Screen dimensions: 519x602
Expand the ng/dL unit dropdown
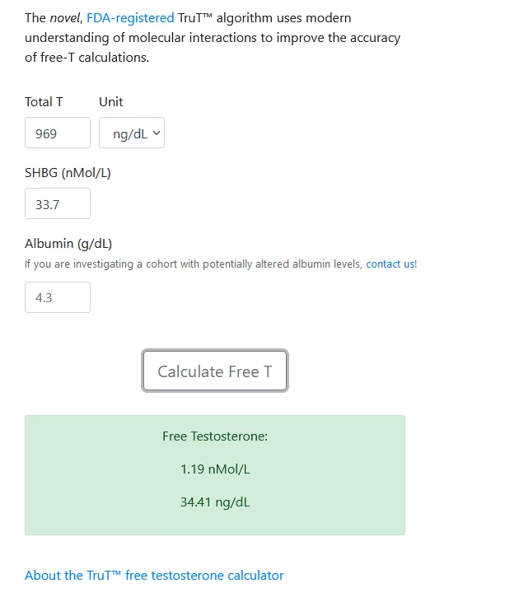(132, 133)
